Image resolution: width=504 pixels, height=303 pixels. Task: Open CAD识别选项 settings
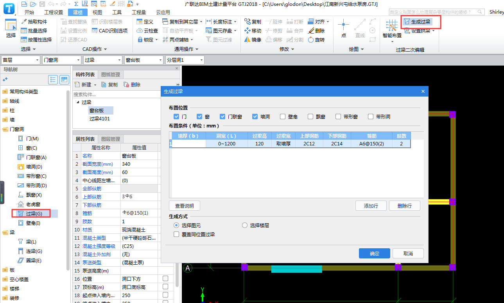coord(110,30)
